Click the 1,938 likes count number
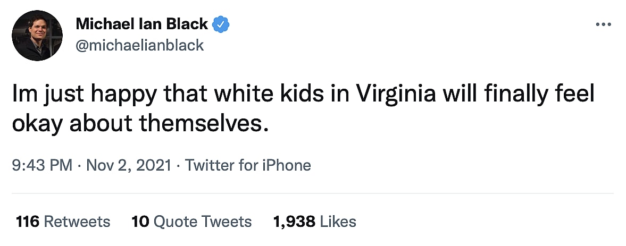 coord(294,221)
